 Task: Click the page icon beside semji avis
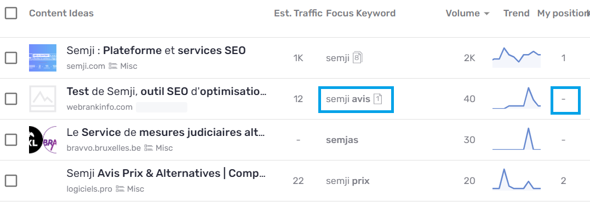click(x=378, y=99)
